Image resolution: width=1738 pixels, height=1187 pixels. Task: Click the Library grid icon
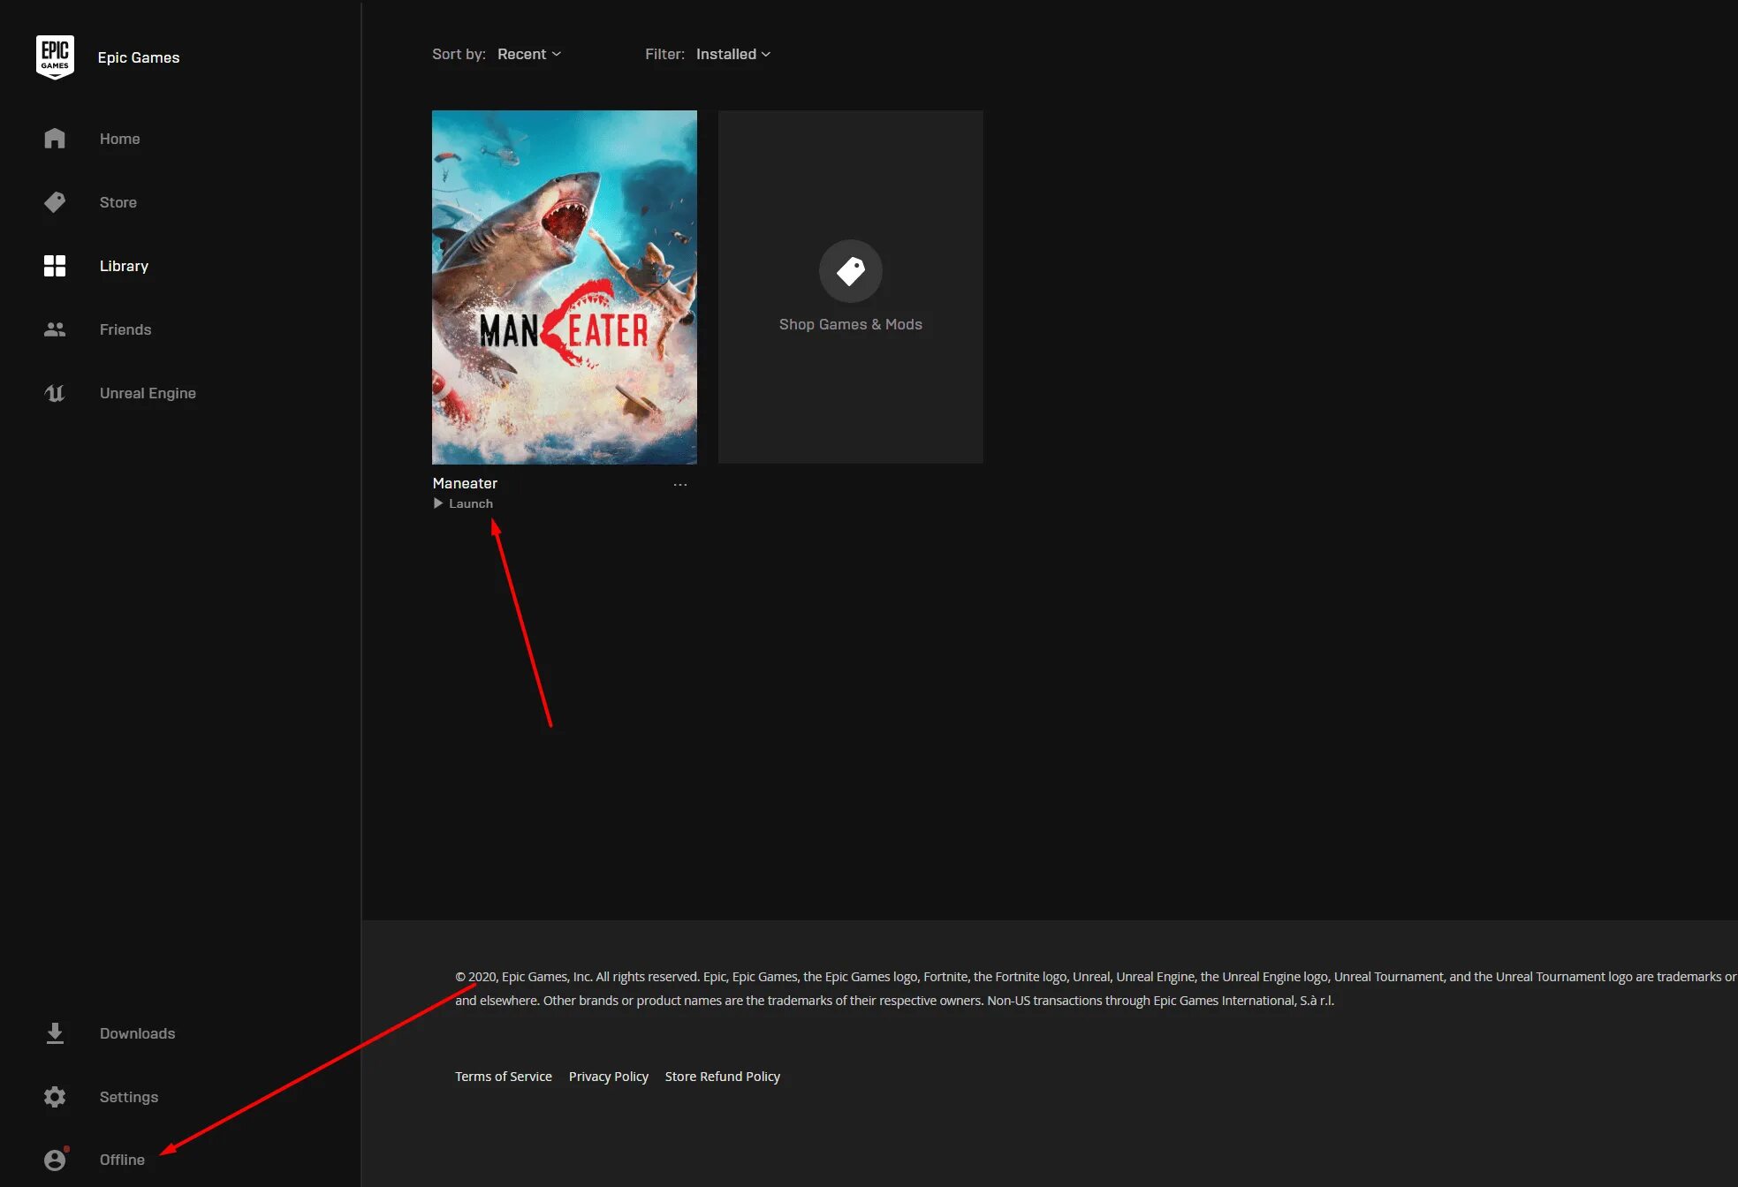click(55, 266)
